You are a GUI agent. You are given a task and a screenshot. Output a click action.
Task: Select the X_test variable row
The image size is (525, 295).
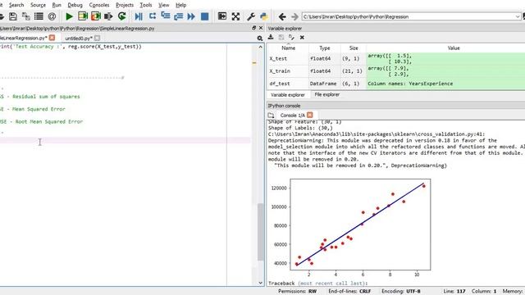click(x=396, y=58)
